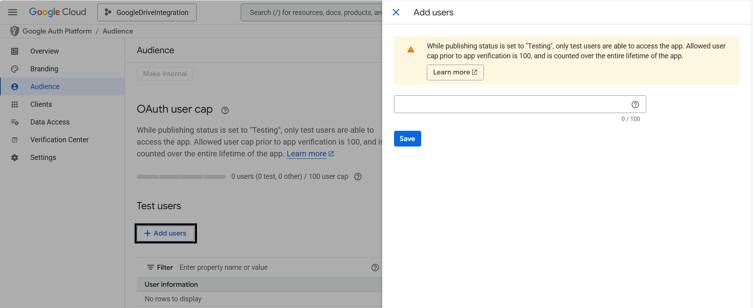Click the test user email input field
This screenshot has width=753, height=308.
(x=510, y=104)
